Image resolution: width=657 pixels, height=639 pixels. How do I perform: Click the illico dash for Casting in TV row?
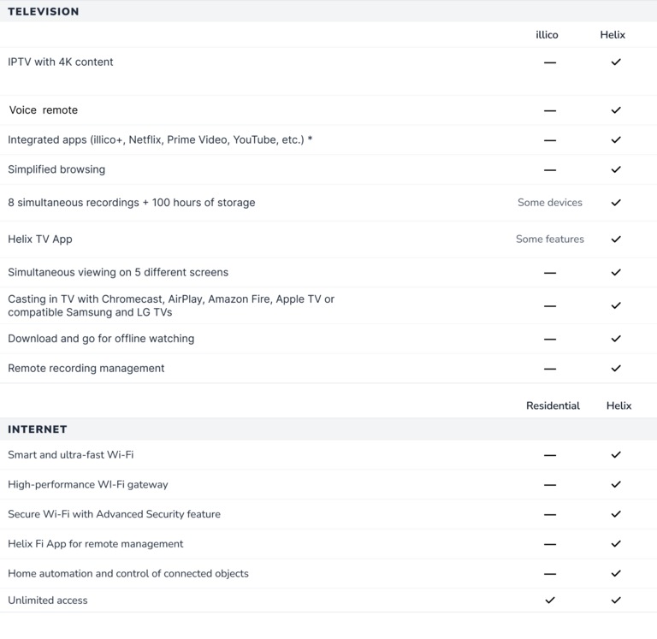tap(550, 306)
